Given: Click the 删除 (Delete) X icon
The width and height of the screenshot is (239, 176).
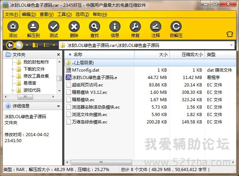Looking at the screenshot, I should [x=74, y=26].
